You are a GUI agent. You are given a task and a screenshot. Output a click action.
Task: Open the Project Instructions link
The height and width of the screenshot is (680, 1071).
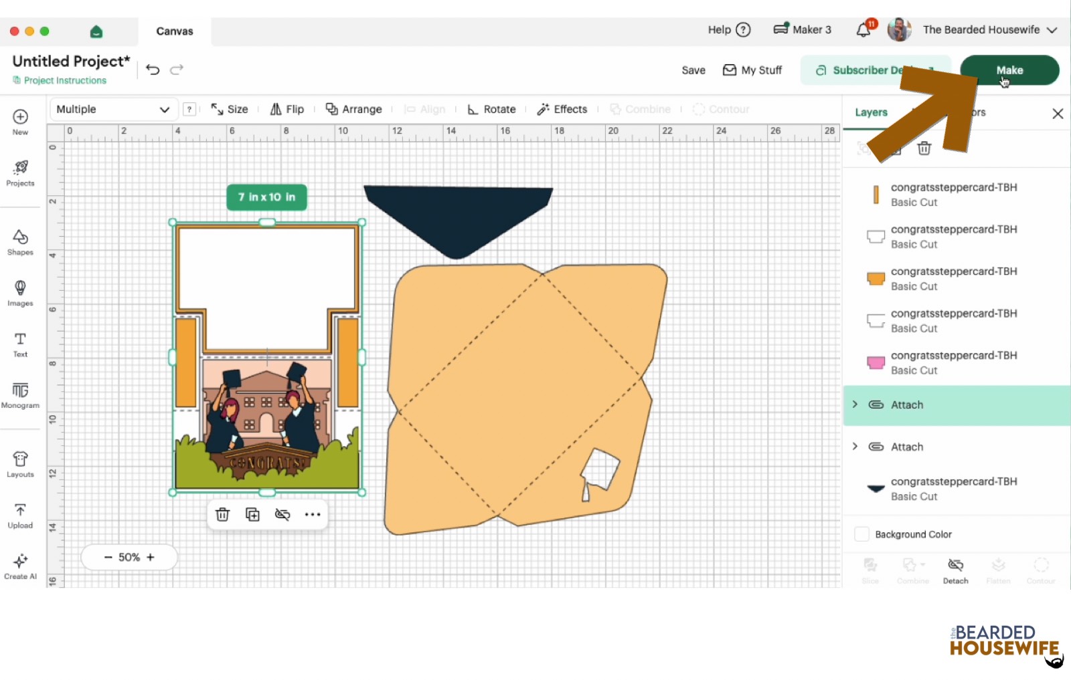(x=60, y=80)
